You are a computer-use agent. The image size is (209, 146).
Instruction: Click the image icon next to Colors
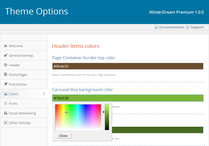[x=6, y=94]
